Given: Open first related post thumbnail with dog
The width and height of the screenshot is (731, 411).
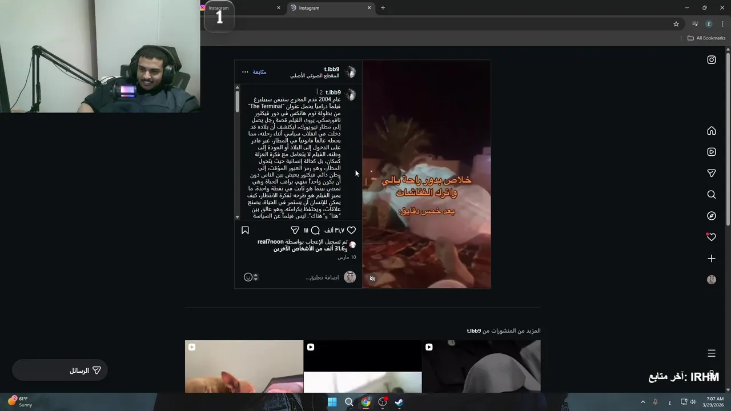Looking at the screenshot, I should tap(244, 366).
